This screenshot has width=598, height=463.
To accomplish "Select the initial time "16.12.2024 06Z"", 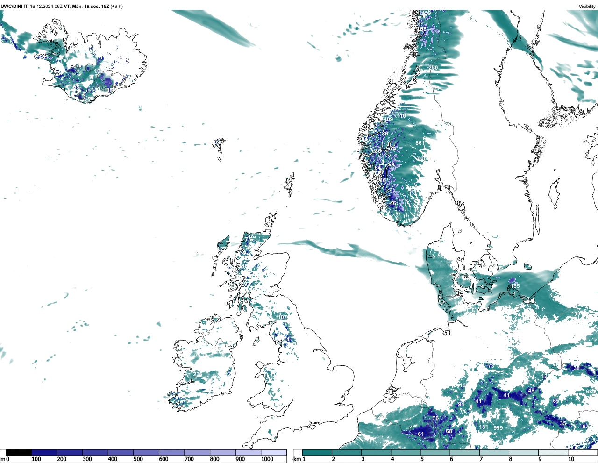I will click(46, 7).
